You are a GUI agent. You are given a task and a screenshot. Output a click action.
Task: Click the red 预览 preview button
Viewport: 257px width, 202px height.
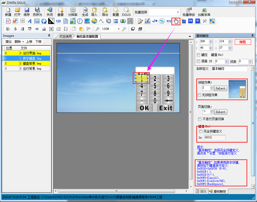click(x=242, y=42)
